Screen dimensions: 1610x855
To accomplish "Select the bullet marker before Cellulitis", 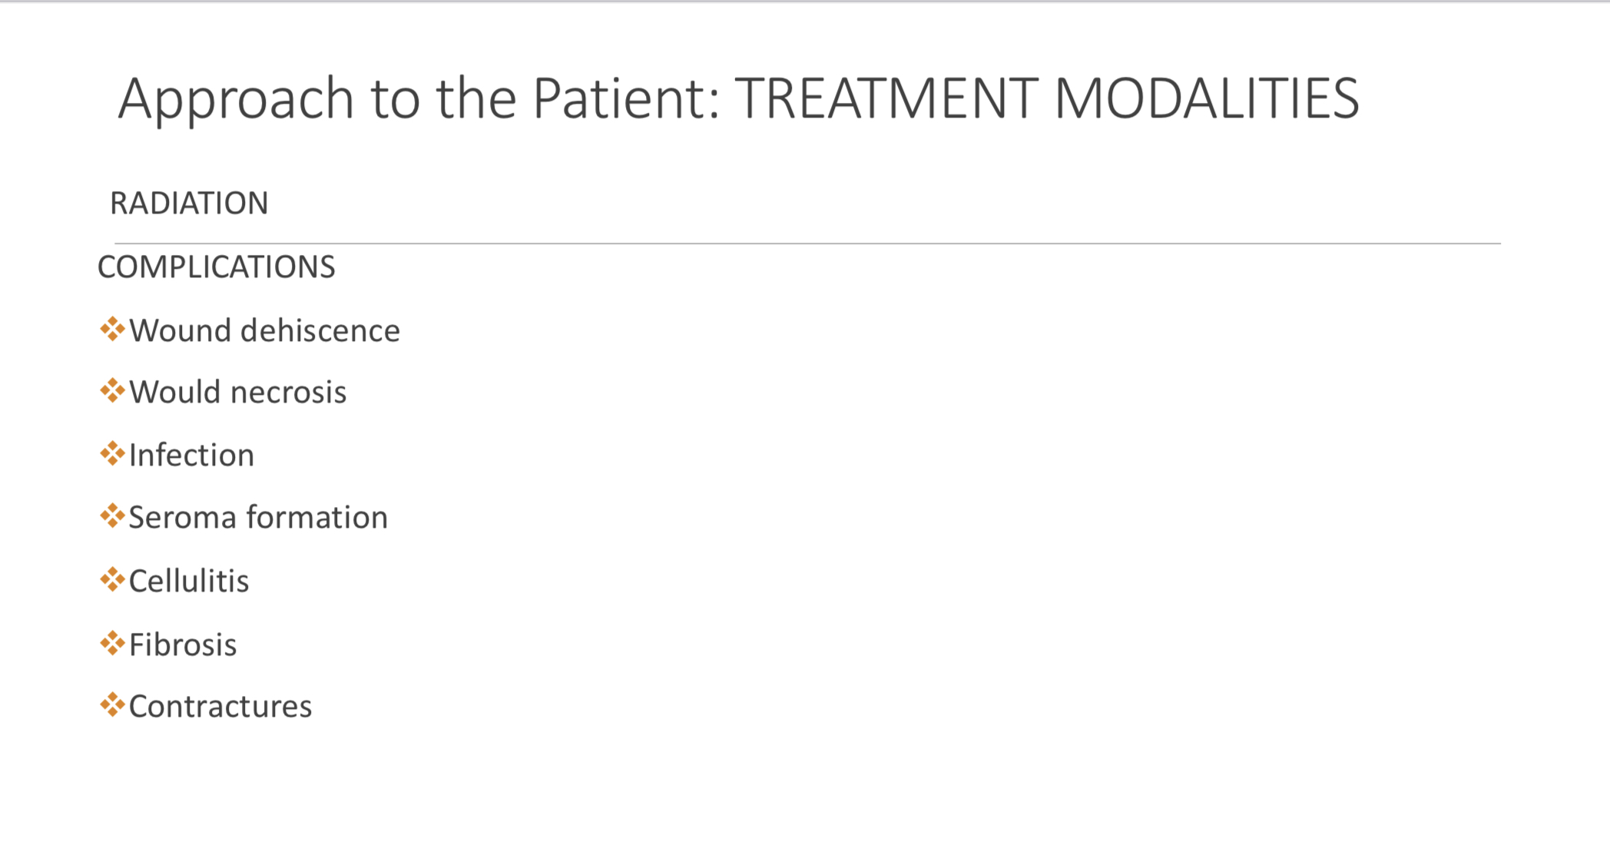I will 112,579.
